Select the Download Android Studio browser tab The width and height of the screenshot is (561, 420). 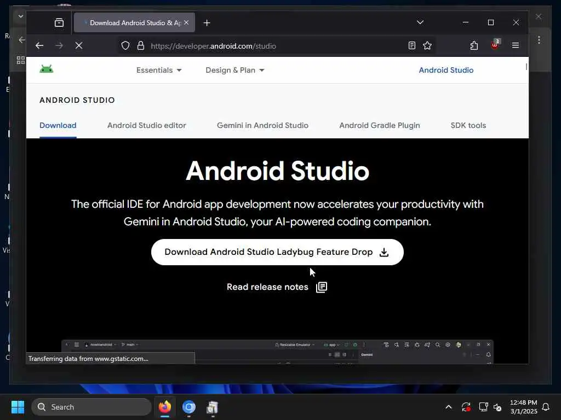[134, 22]
